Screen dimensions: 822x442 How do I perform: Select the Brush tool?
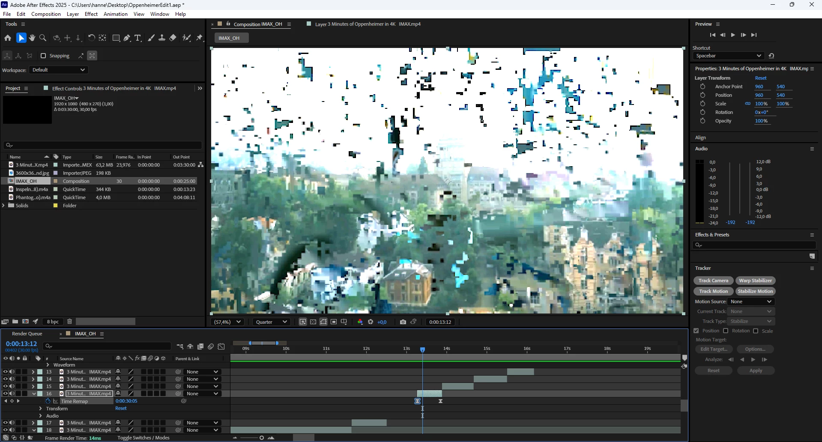151,38
